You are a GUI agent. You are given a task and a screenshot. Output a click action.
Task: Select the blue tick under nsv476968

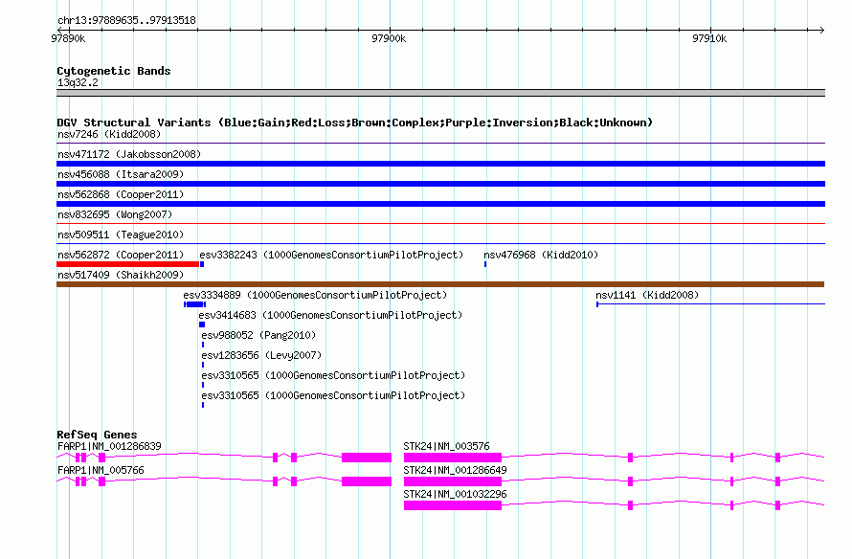click(x=485, y=264)
